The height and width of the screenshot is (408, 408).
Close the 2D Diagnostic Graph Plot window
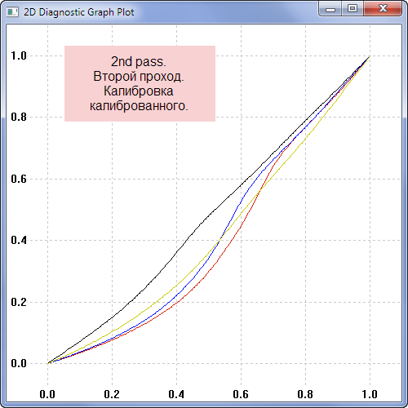(383, 9)
